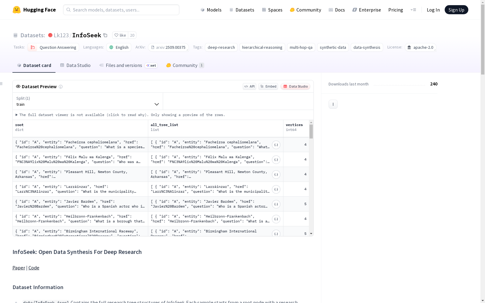The width and height of the screenshot is (485, 303).
Task: Open the Code link
Action: coord(34,268)
